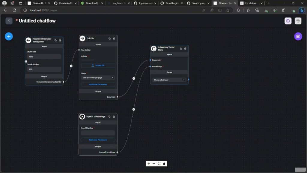Toggle canvas interactivity lock
307x173 pixels.
(164, 164)
